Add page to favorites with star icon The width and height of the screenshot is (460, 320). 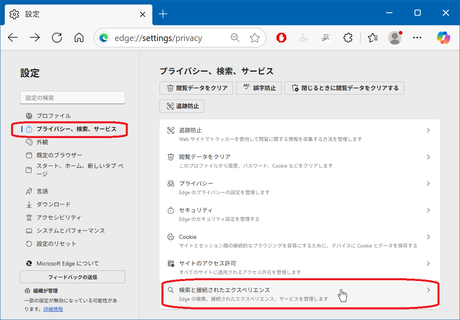255,38
